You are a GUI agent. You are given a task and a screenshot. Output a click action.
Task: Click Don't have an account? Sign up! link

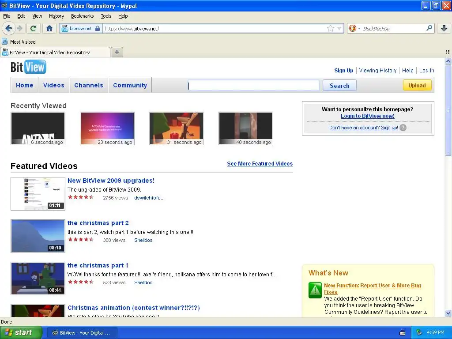(x=364, y=128)
